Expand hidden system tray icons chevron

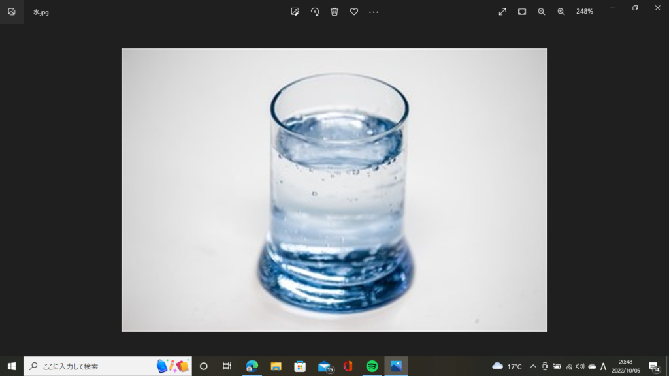tap(533, 366)
